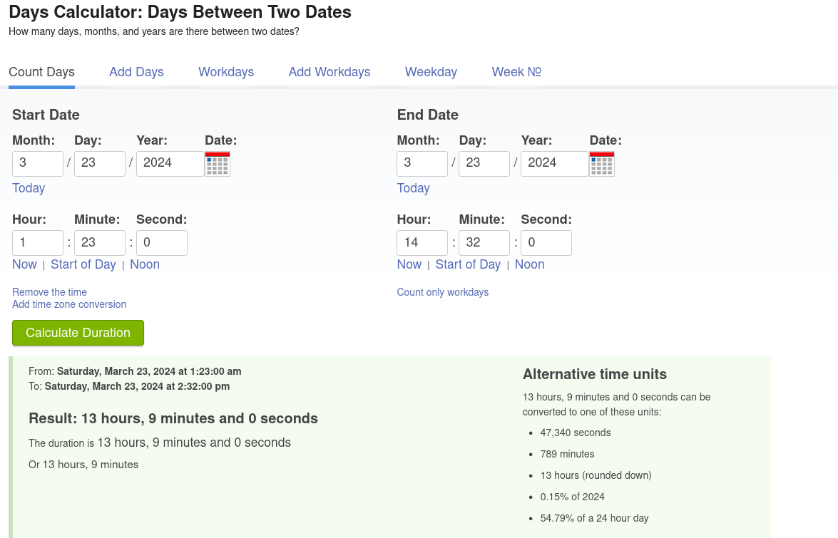Focus the End Date Month field

click(422, 164)
